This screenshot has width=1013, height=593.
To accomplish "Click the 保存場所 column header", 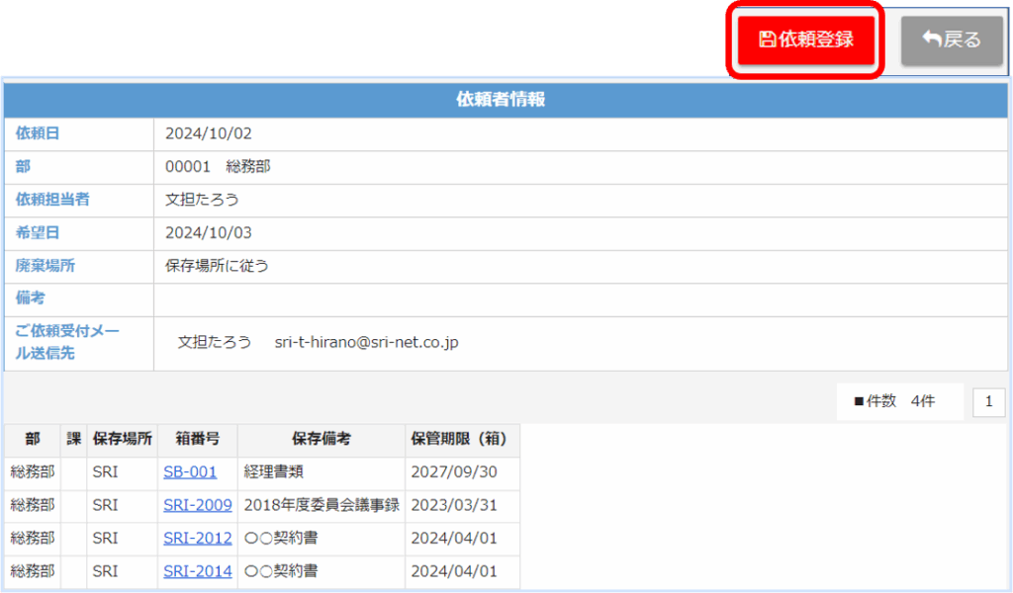I will pos(122,440).
